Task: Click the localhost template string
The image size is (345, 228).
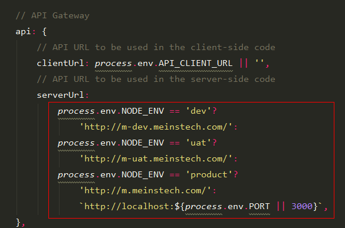Action: click(x=201, y=206)
